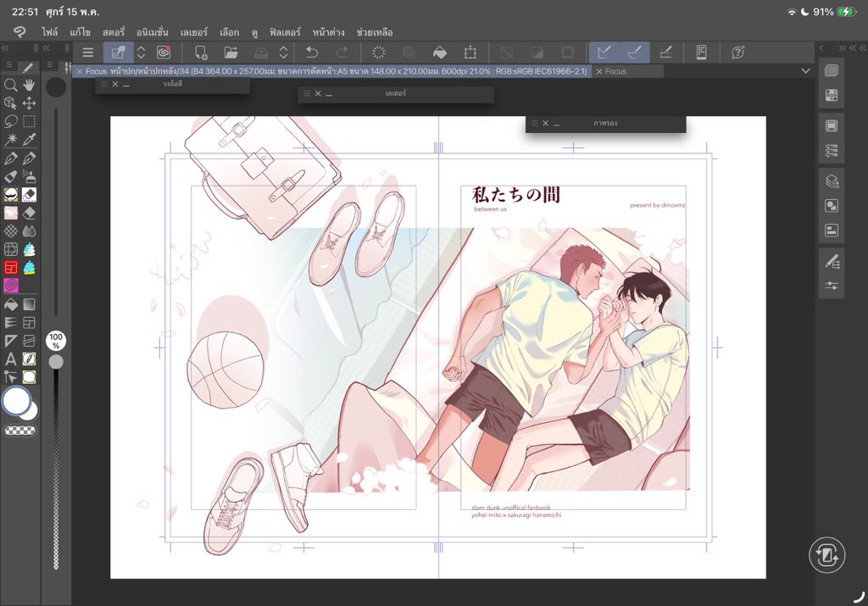Click the 100% opacity value bubble
The width and height of the screenshot is (868, 606).
(x=56, y=341)
